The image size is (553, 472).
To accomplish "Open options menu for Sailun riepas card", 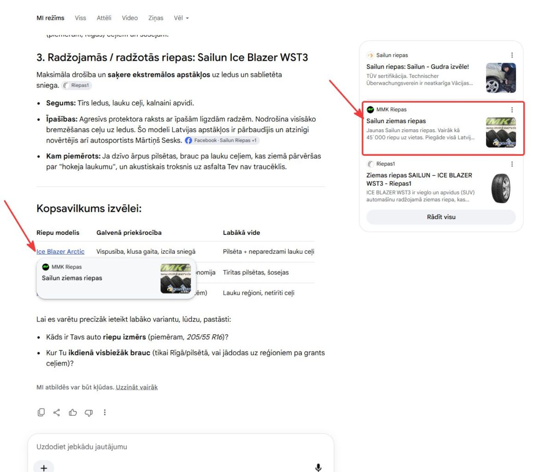I will click(512, 55).
